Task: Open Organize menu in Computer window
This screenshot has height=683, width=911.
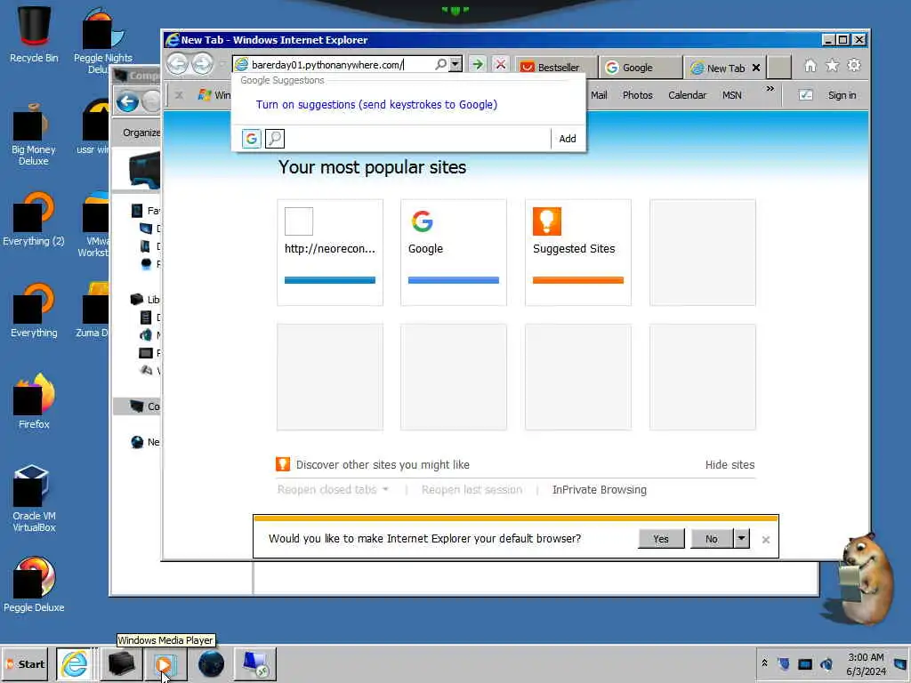Action: pos(141,133)
